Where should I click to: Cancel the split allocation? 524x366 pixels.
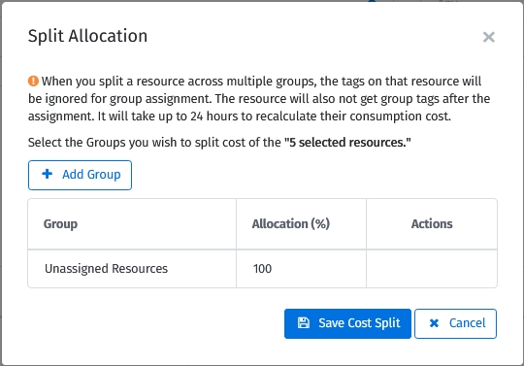click(x=455, y=323)
